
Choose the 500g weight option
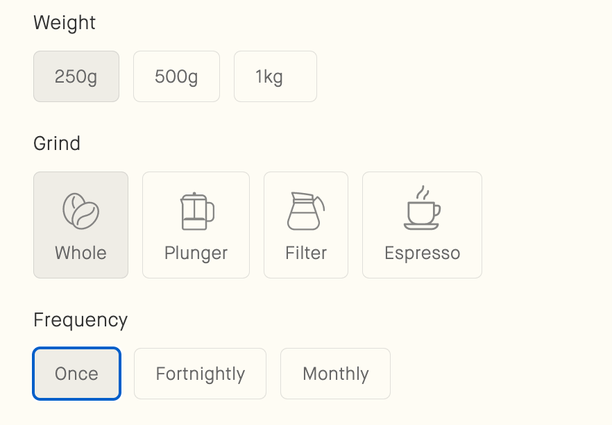[x=176, y=76]
